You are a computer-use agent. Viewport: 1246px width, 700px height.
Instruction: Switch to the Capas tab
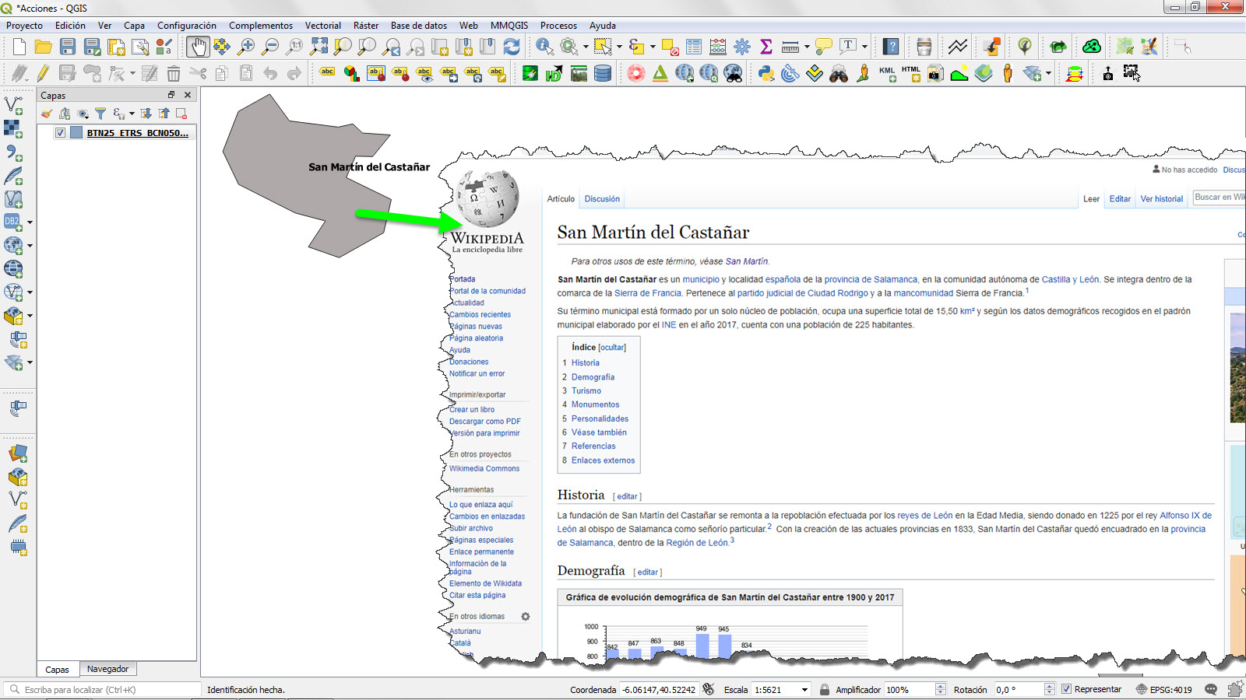pyautogui.click(x=57, y=670)
